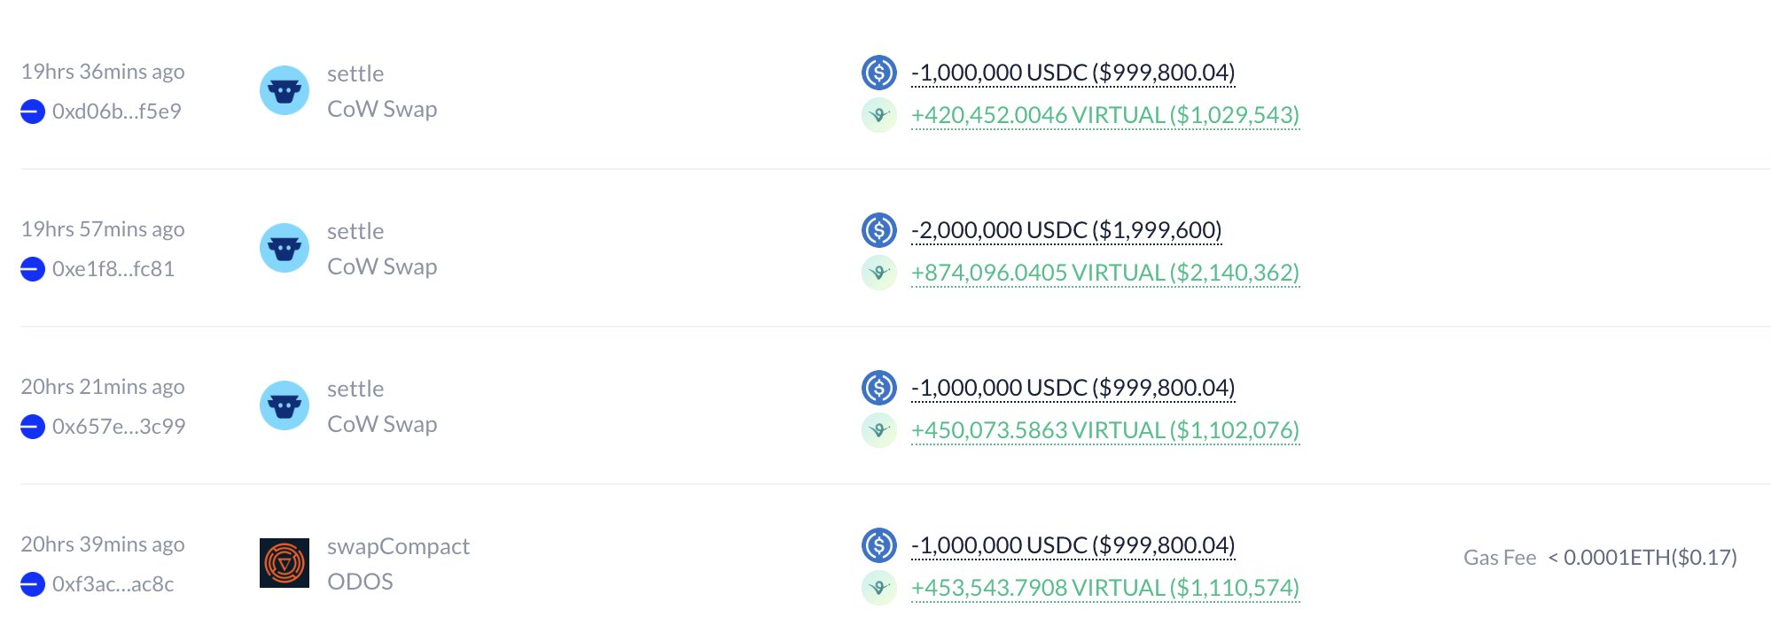Click the VIRTUAL token icon beside +874,096.0405 VIRTUAL
1771x625 pixels.
tap(878, 273)
